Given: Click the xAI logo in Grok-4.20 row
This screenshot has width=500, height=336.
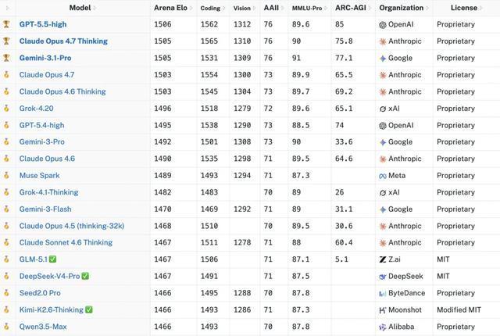Looking at the screenshot, I should pyautogui.click(x=383, y=109).
